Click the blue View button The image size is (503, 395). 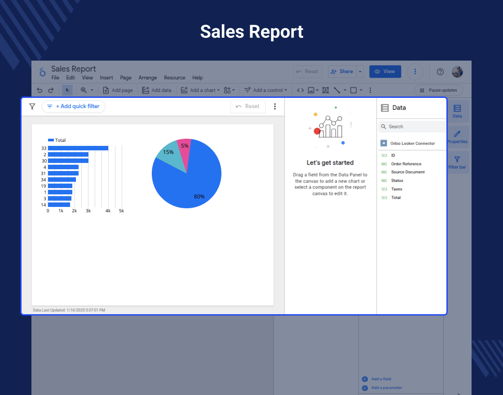click(x=385, y=71)
